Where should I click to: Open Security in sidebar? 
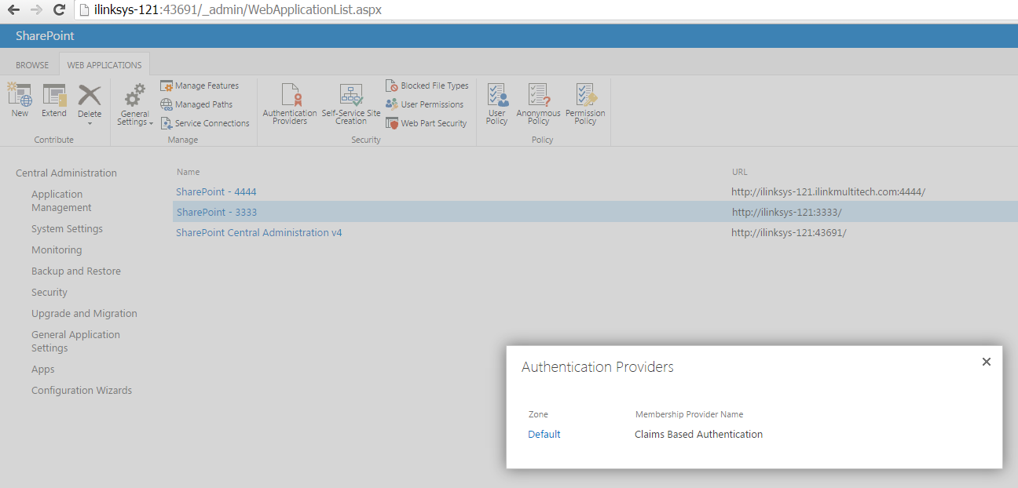(49, 293)
